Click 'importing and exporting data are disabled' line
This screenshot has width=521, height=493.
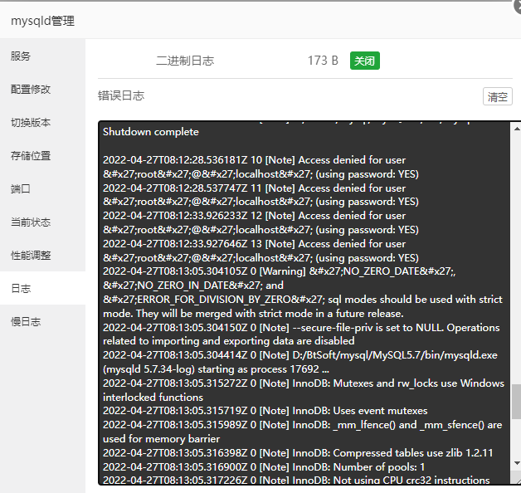pos(229,341)
